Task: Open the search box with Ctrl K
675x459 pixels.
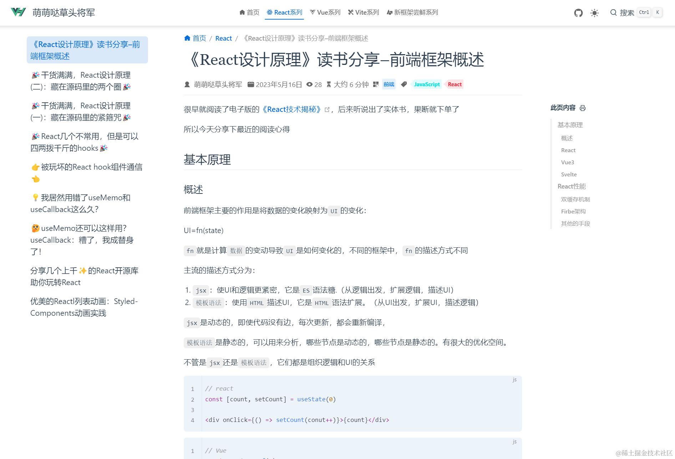Action: pyautogui.click(x=636, y=12)
